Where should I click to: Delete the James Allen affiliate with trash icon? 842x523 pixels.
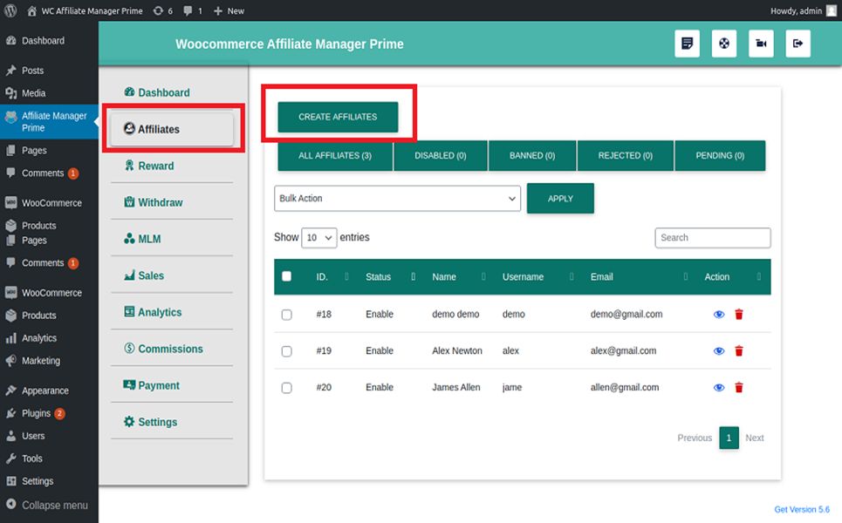739,388
